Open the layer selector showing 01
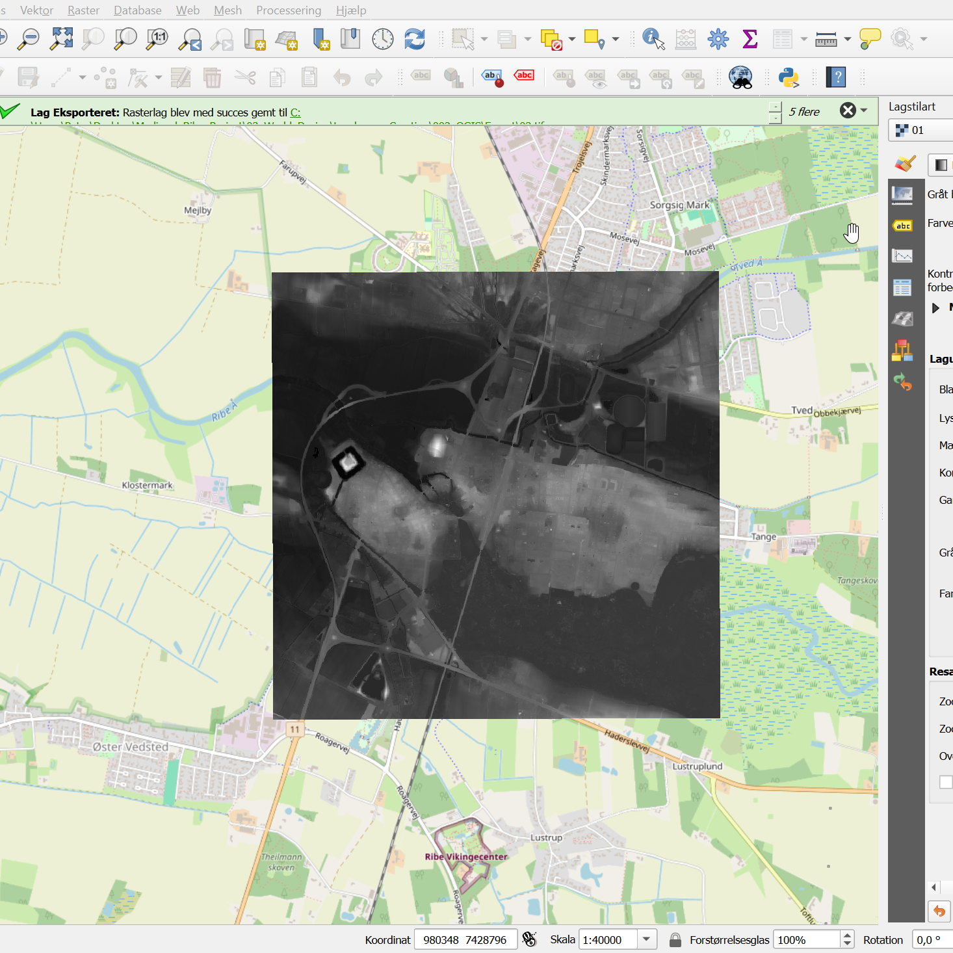This screenshot has width=953, height=953. click(920, 130)
